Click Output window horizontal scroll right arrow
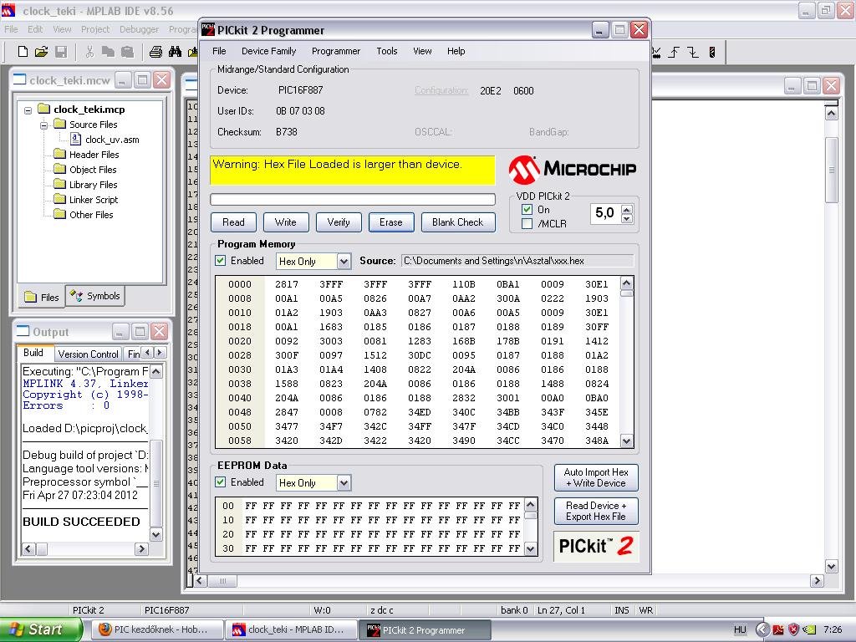 pos(141,548)
